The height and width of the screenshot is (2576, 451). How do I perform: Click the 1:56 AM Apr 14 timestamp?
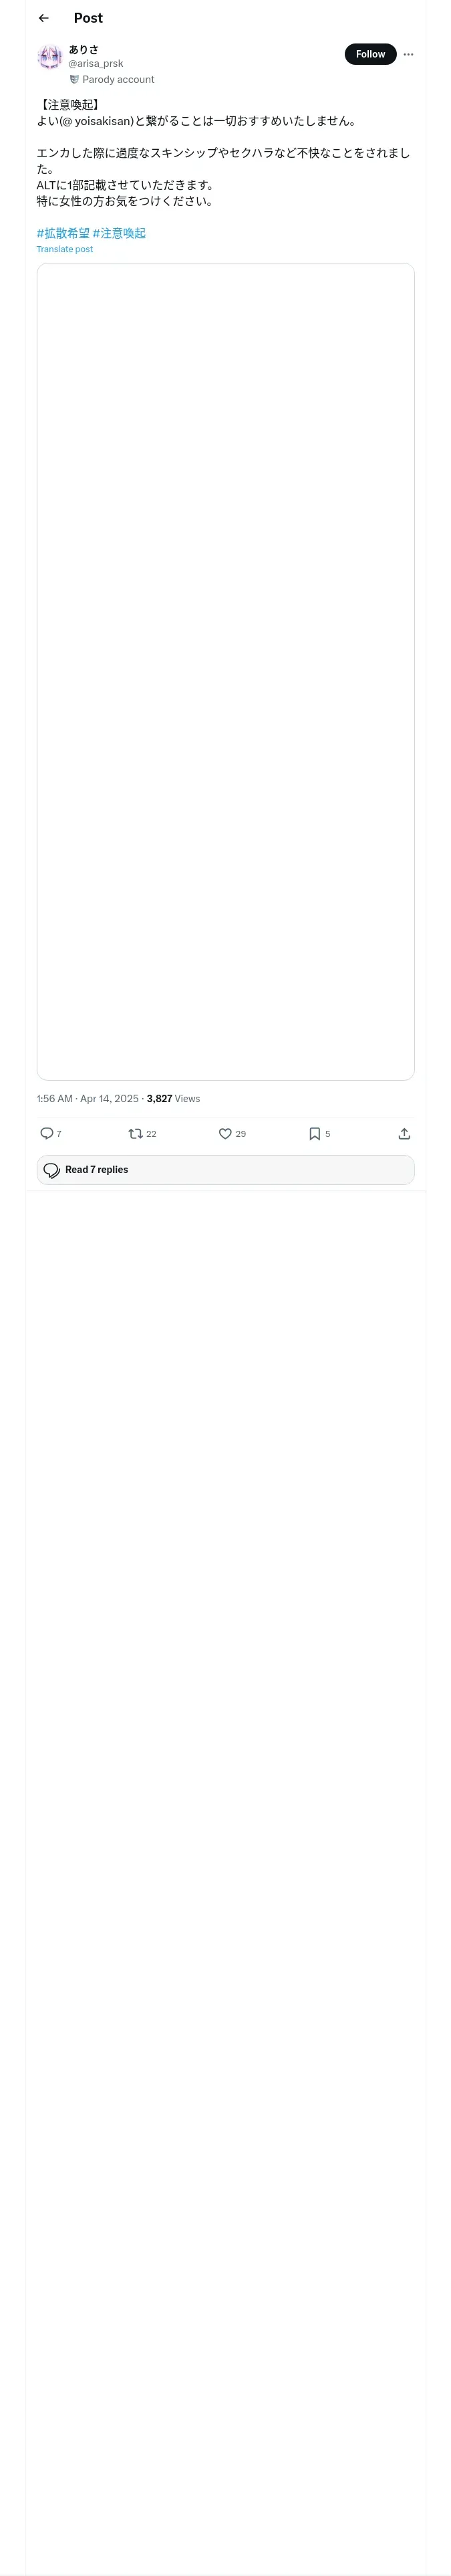[x=88, y=1098]
